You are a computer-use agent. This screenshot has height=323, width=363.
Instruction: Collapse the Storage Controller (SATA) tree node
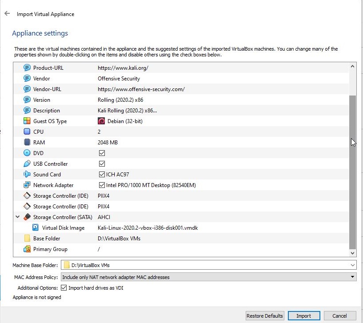click(x=18, y=217)
